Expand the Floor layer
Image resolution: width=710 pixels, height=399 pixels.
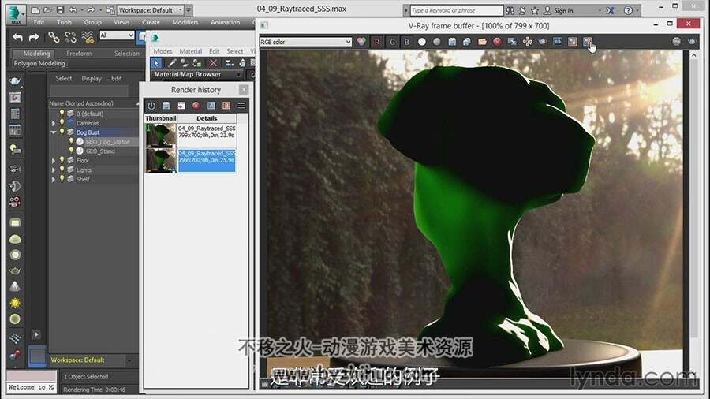pos(54,161)
